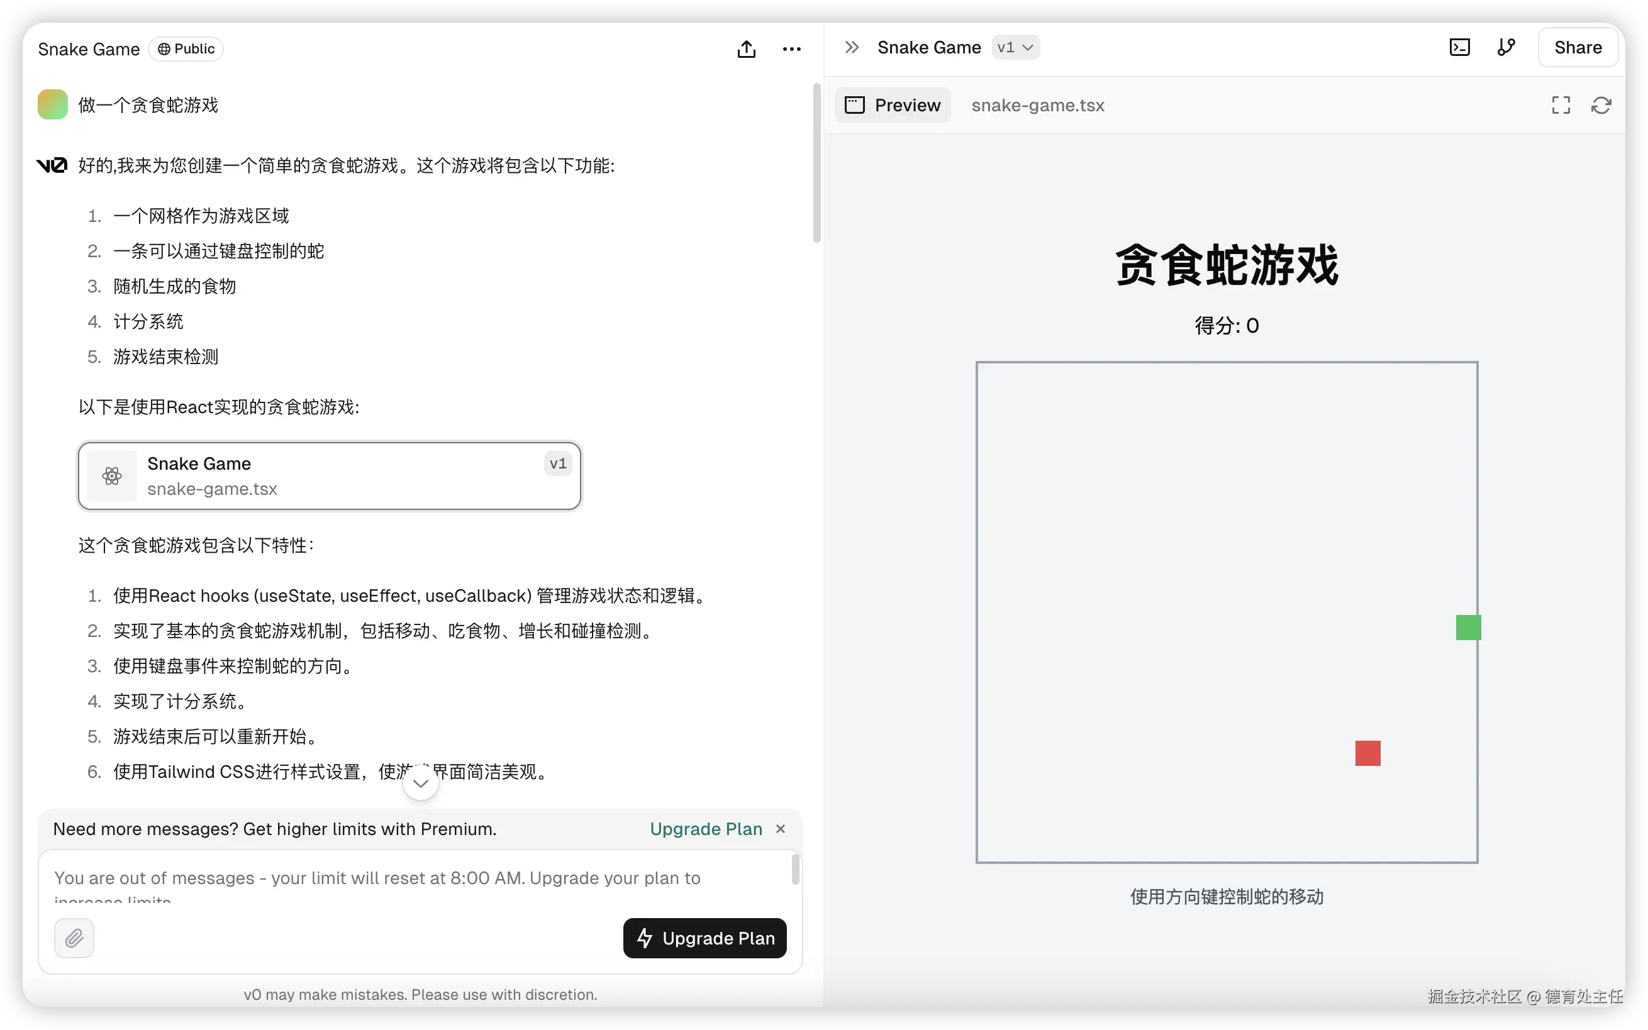Enter fullscreen preview mode

(1560, 105)
